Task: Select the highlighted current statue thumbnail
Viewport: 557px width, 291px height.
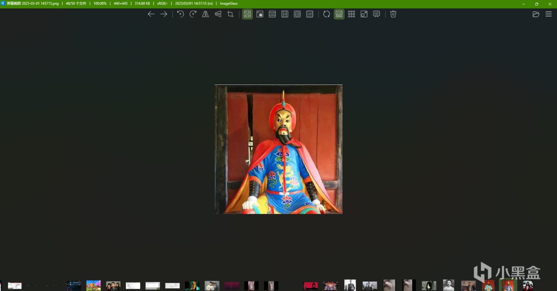Action: click(508, 285)
